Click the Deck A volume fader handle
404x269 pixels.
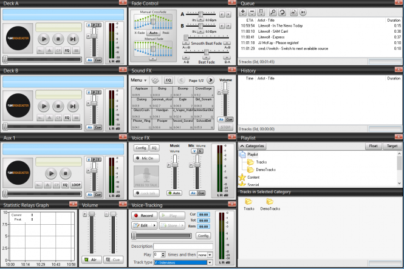94,36
